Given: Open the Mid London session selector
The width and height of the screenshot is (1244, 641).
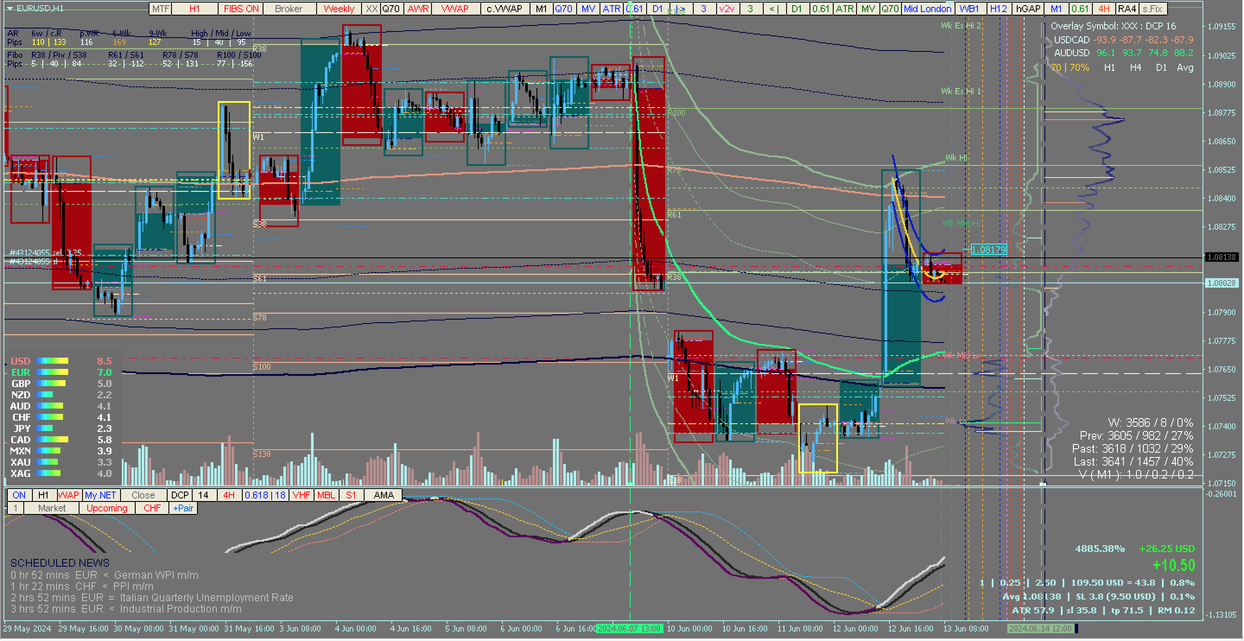Looking at the screenshot, I should coord(927,9).
